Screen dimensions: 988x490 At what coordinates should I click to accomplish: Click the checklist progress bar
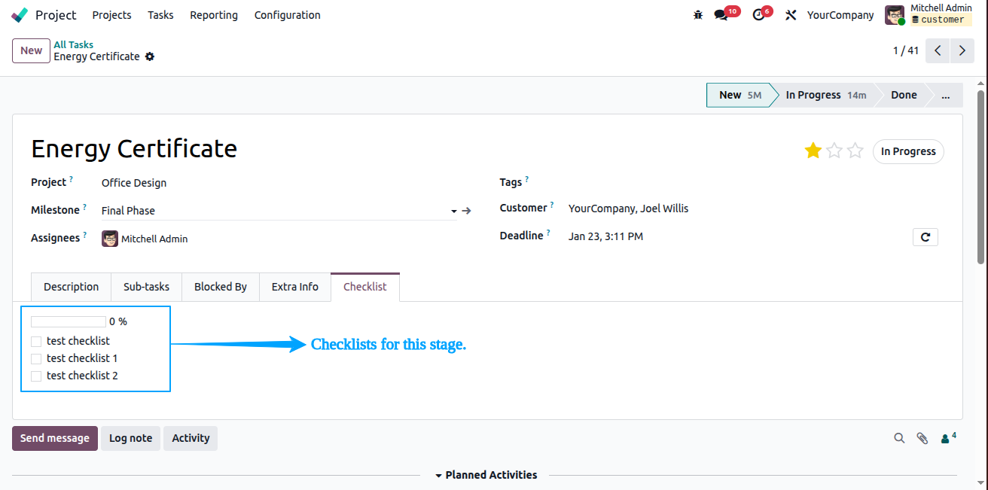click(69, 321)
